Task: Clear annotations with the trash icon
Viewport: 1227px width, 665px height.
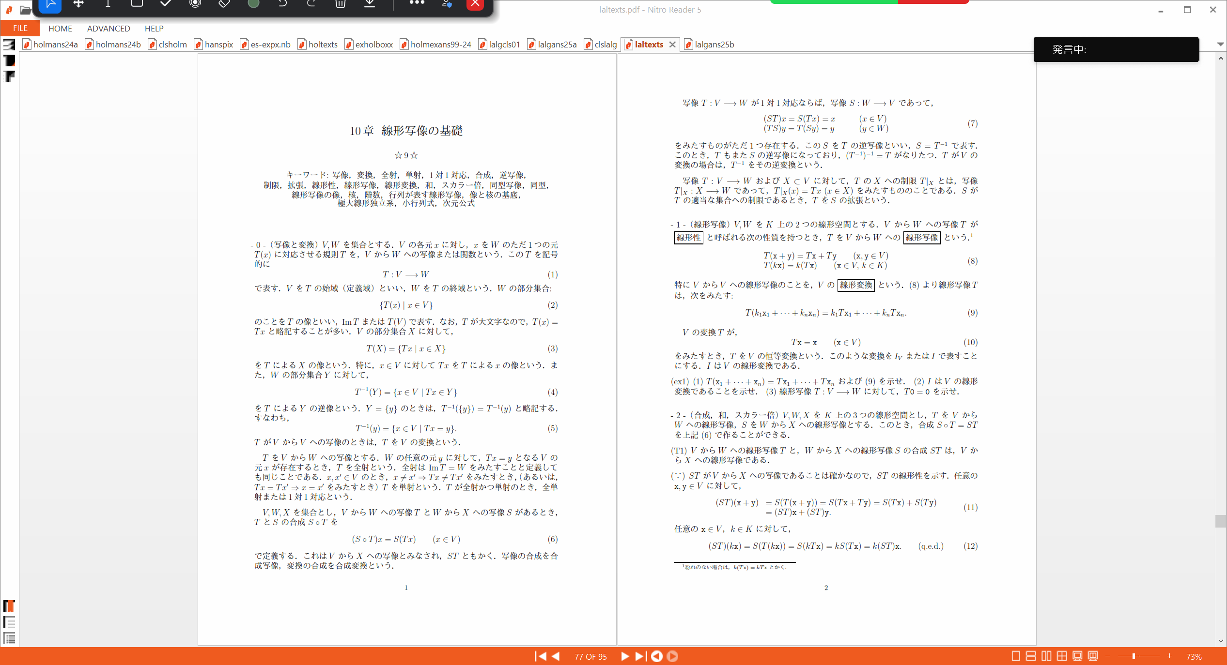Action: coord(341,4)
